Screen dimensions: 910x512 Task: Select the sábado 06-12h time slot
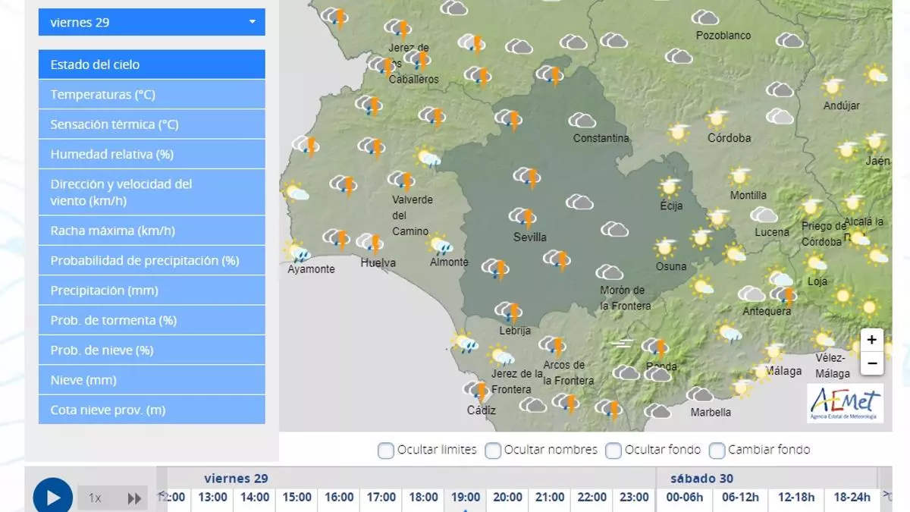tap(739, 498)
